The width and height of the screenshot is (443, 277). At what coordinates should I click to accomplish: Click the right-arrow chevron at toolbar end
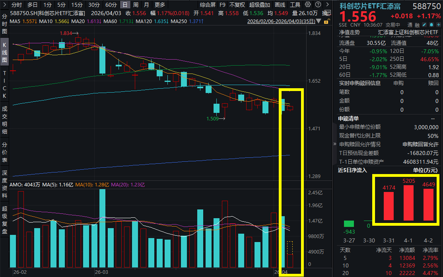point(327,4)
